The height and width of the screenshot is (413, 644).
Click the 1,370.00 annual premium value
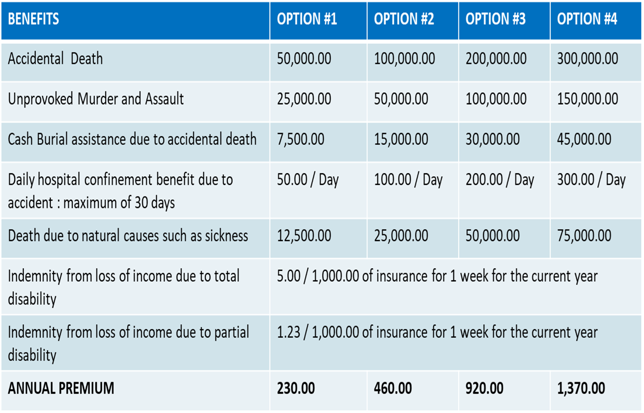pos(581,388)
